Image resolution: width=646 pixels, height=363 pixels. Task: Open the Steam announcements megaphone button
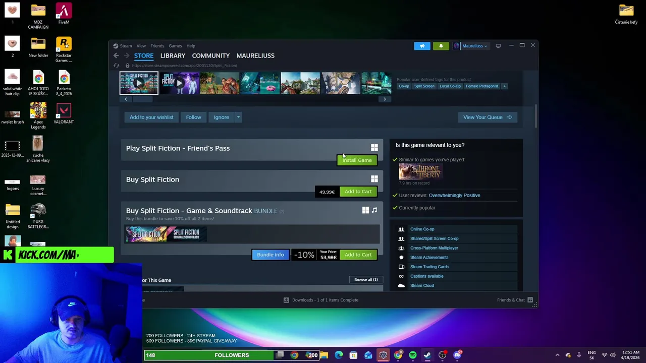tap(422, 46)
